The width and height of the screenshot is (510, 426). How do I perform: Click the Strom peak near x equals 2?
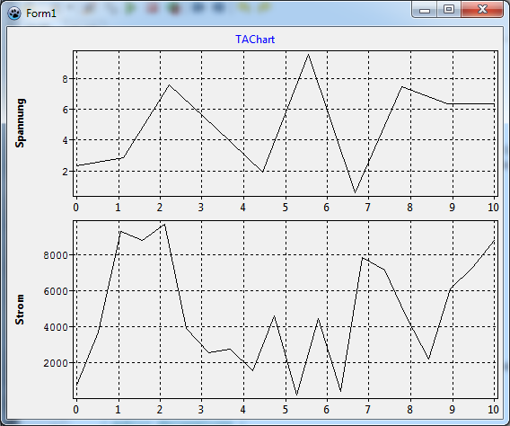point(164,225)
